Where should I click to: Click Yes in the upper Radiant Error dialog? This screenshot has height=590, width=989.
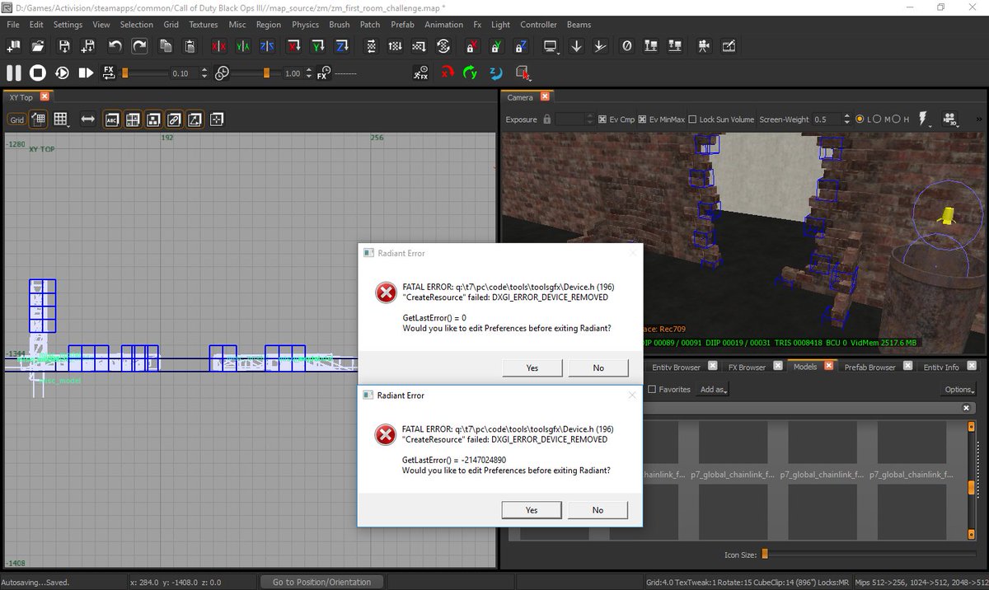(x=532, y=368)
